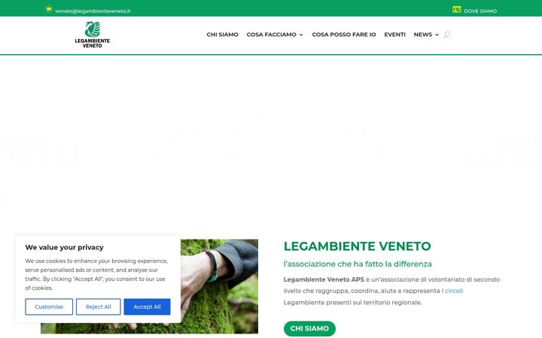Open the veneto@legambienteveneto.it email link
The width and height of the screenshot is (542, 338).
(93, 11)
